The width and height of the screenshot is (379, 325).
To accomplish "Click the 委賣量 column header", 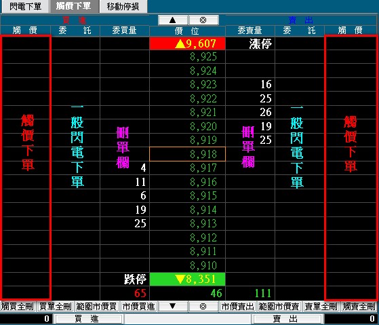I will (x=250, y=31).
